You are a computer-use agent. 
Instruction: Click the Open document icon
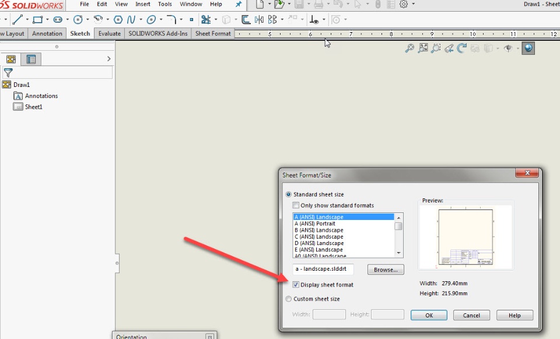click(279, 4)
